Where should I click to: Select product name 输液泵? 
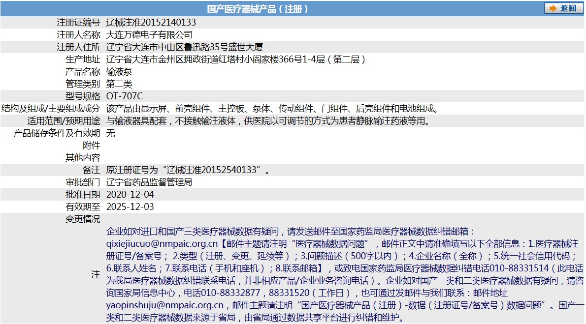119,72
